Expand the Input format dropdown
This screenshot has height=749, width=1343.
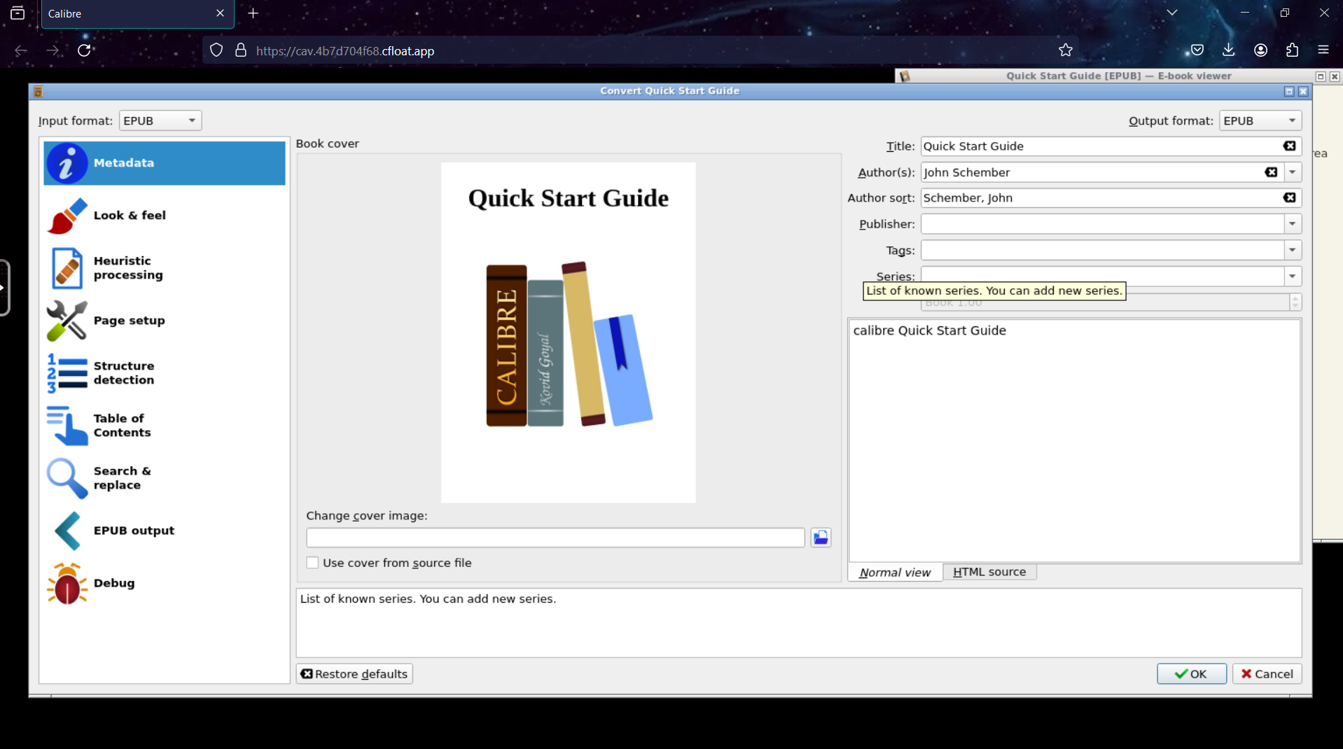[x=160, y=120]
